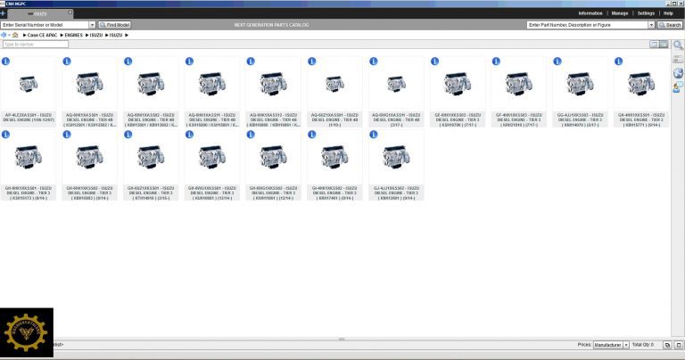This screenshot has width=685, height=360.
Task: Show info for GH-6WG1XKSS02 engine
Action: [251, 135]
